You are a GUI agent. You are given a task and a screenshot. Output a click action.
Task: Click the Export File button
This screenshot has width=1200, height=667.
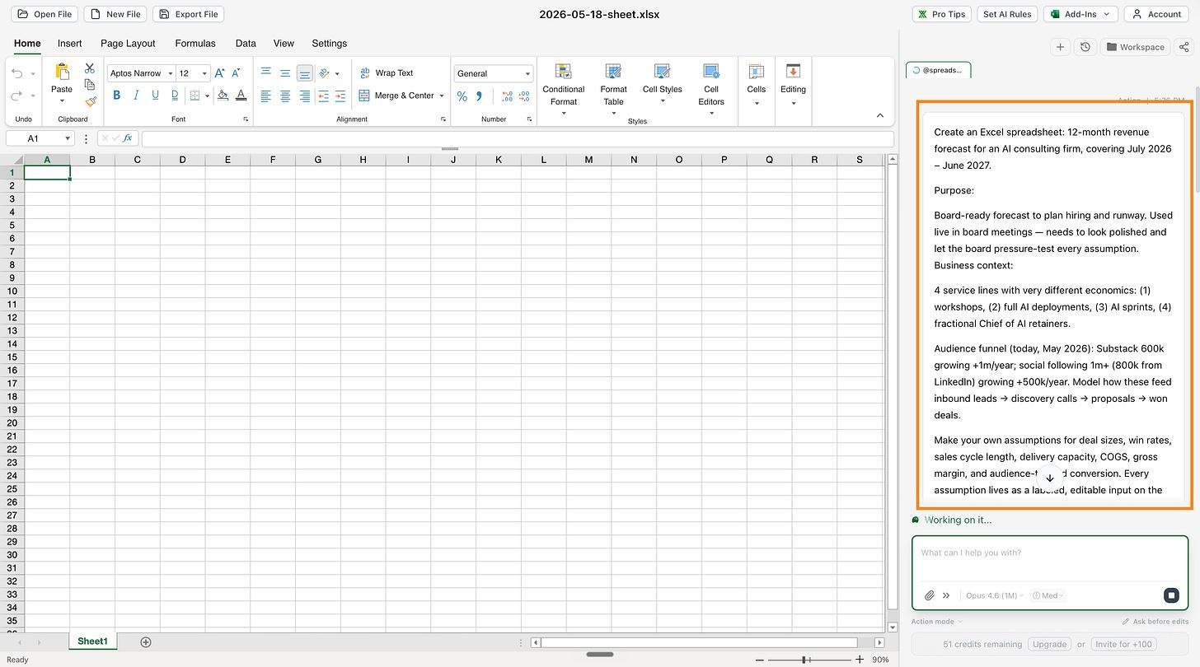point(188,14)
